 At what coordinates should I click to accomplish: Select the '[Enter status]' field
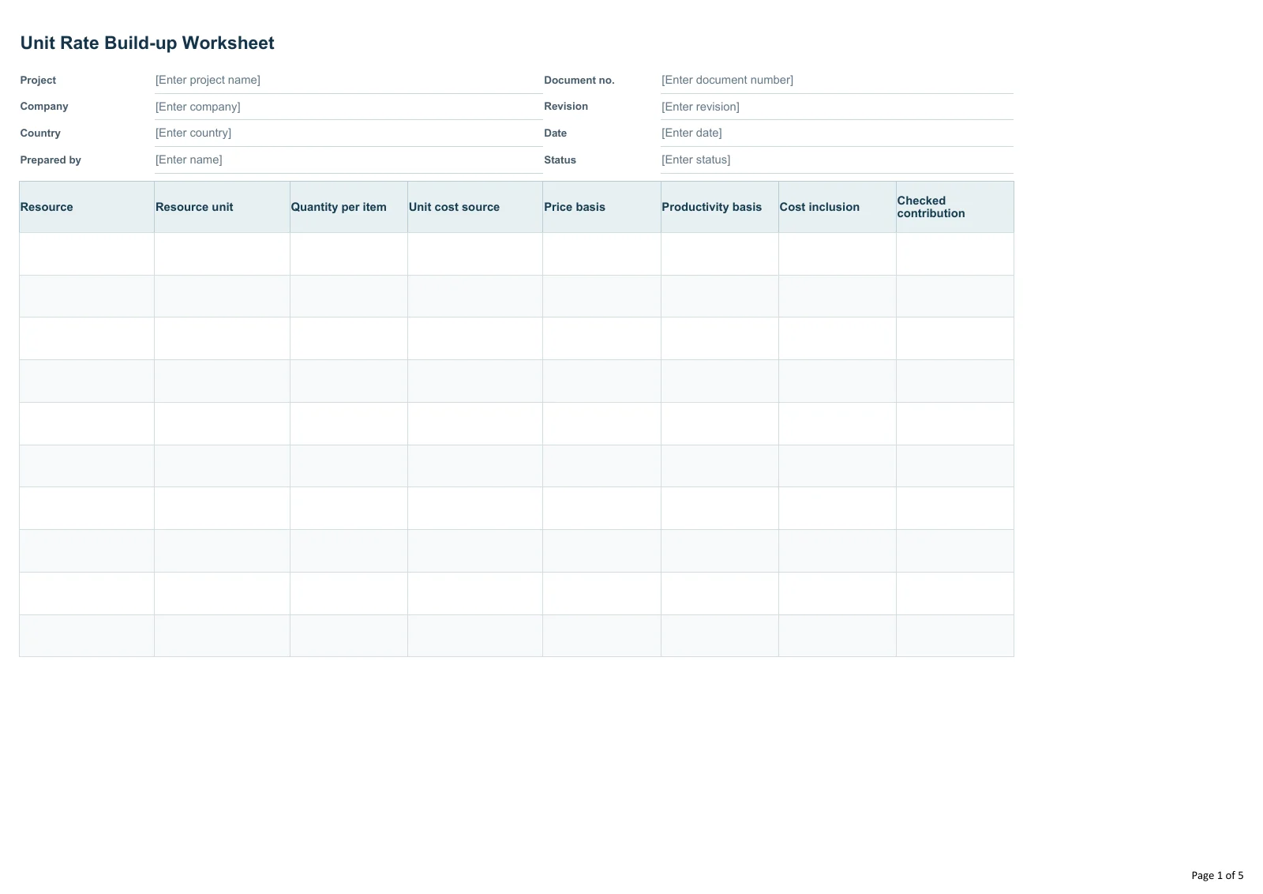(837, 160)
